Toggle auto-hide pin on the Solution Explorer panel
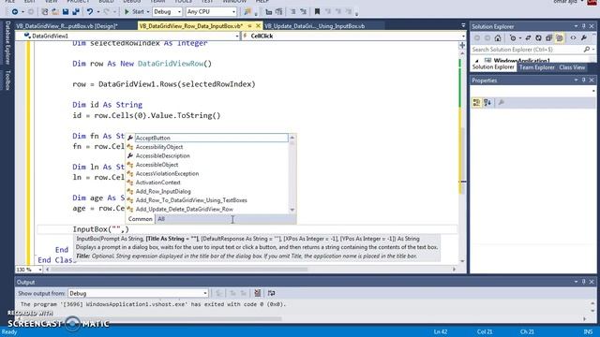Image resolution: width=600 pixels, height=337 pixels. click(583, 26)
